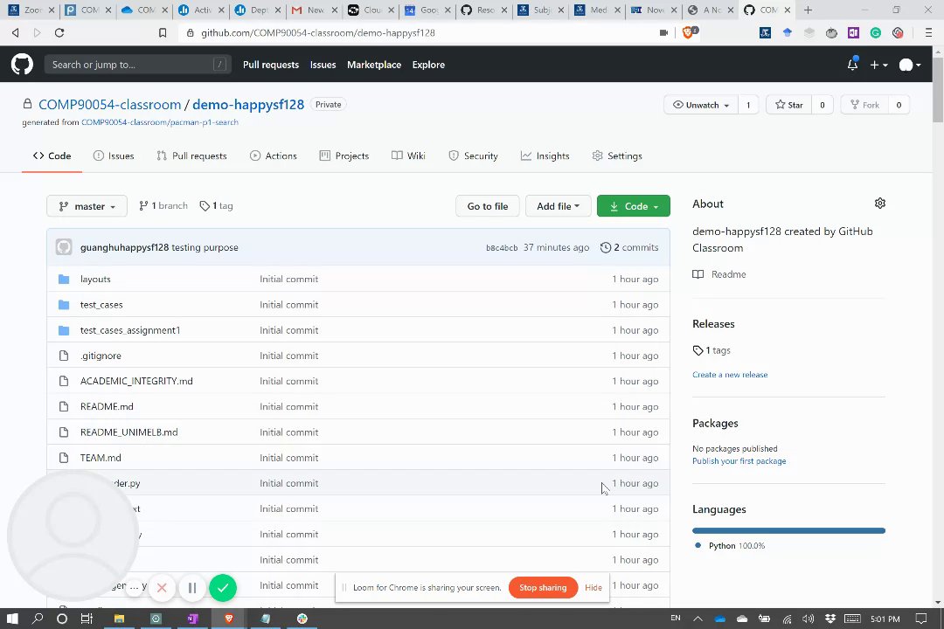Image resolution: width=944 pixels, height=629 pixels.
Task: Select the Wiki tab
Action: 408,156
